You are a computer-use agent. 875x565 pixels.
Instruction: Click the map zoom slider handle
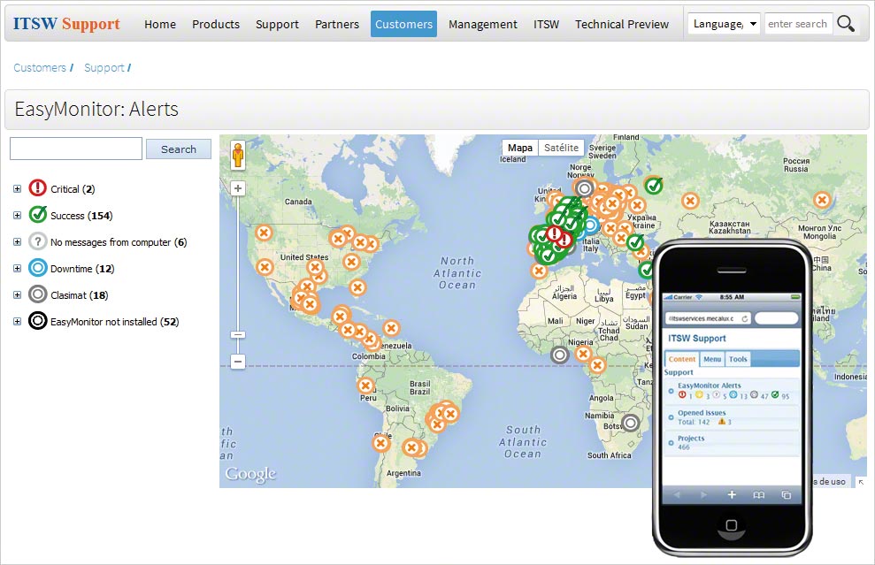[238, 334]
